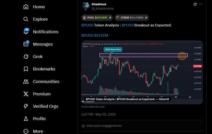
Task: Open the PUSS chart link card image
Action: [x=142, y=72]
